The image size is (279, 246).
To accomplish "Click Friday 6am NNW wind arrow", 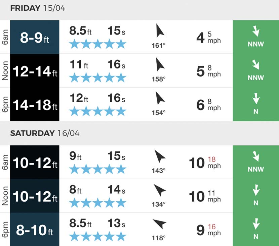I will point(256,31).
